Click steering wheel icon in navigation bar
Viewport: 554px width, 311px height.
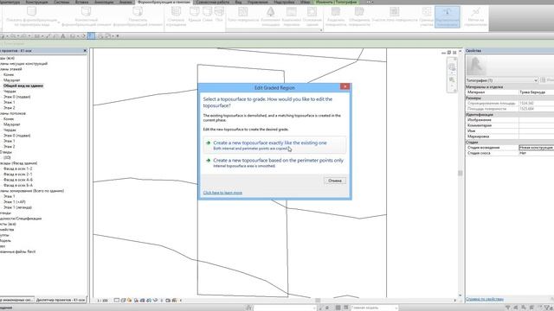(x=452, y=67)
